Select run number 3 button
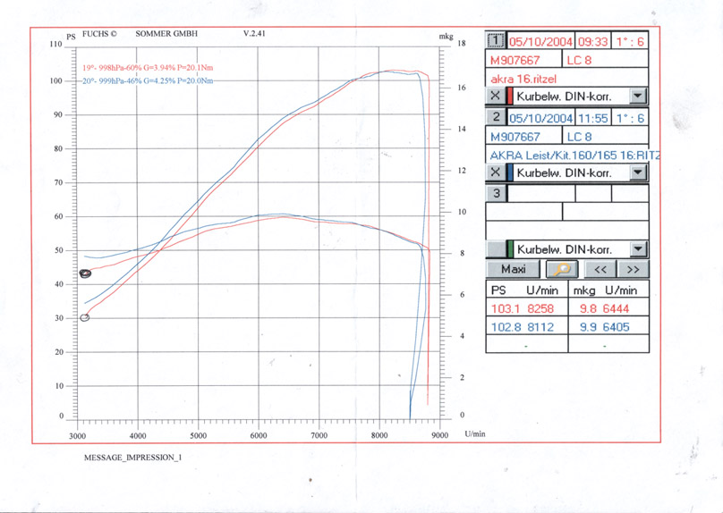This screenshot has width=723, height=513. pyautogui.click(x=496, y=193)
